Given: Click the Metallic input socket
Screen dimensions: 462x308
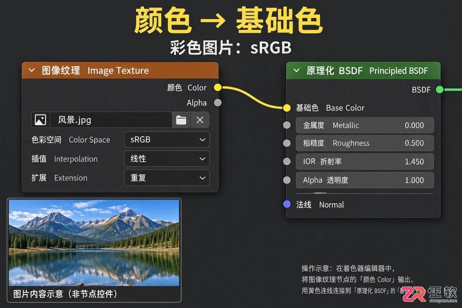Looking at the screenshot, I should coord(287,125).
